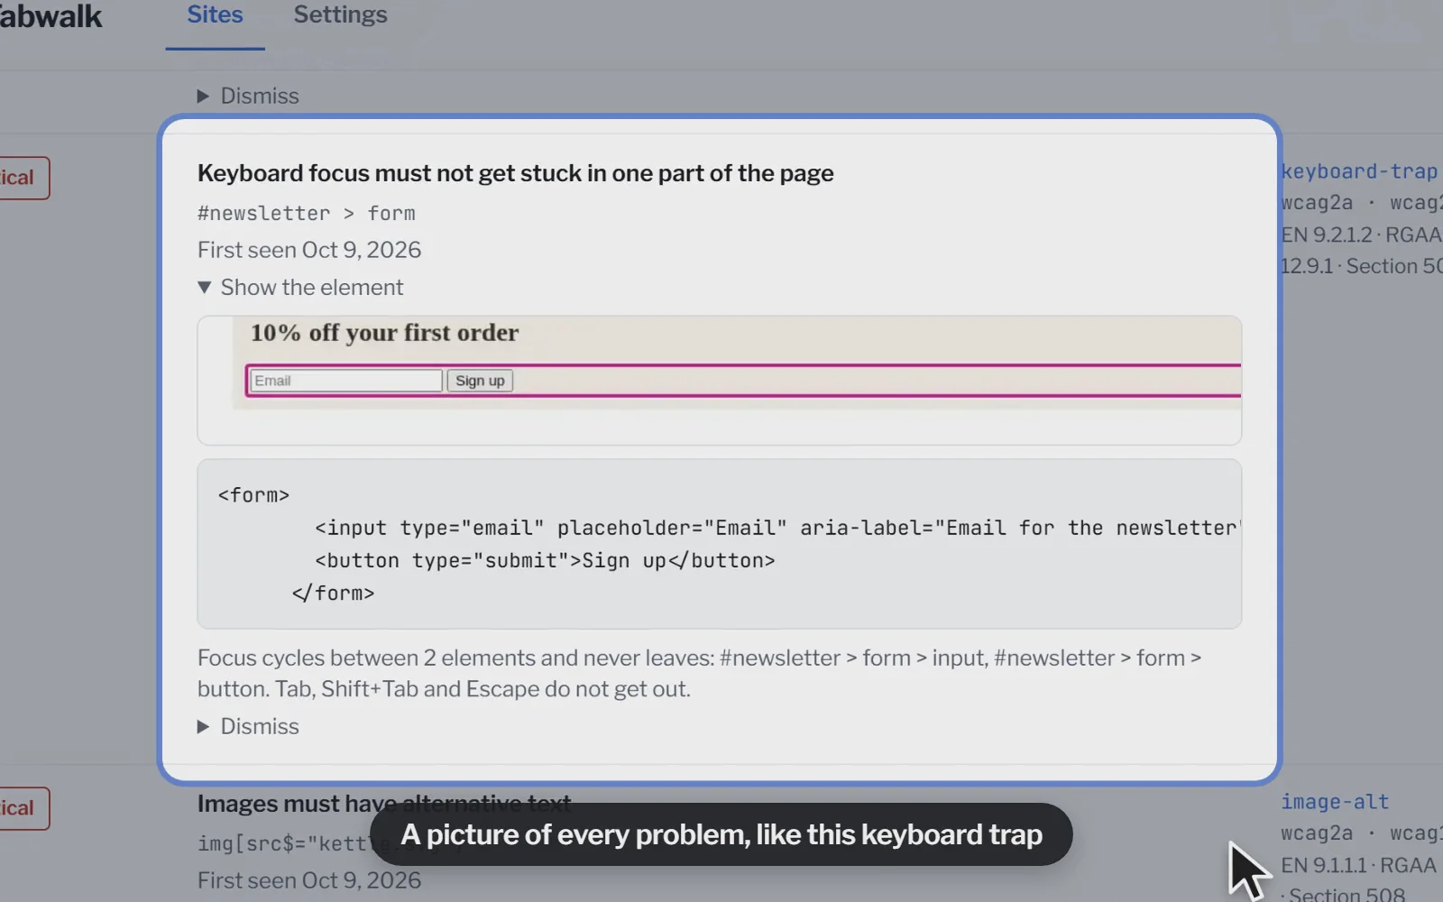The height and width of the screenshot is (902, 1443).
Task: Collapse the Show the element section
Action: click(300, 287)
